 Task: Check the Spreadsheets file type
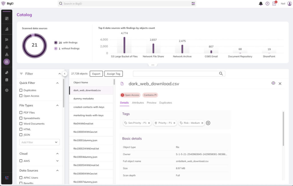click(21, 118)
